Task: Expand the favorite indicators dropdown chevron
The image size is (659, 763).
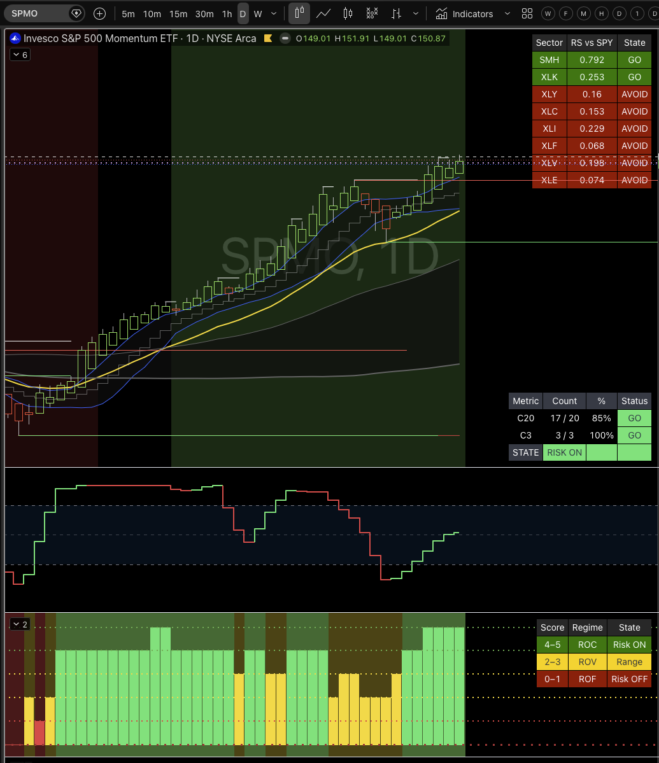Action: (507, 13)
